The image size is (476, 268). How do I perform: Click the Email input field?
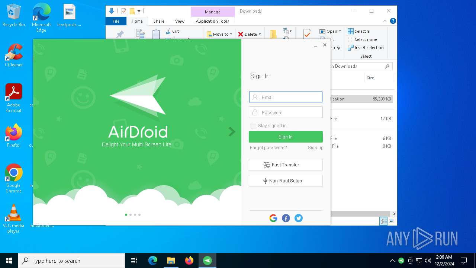(x=286, y=97)
